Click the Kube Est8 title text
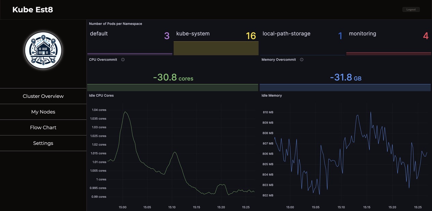Image resolution: width=432 pixels, height=211 pixels. [x=33, y=10]
